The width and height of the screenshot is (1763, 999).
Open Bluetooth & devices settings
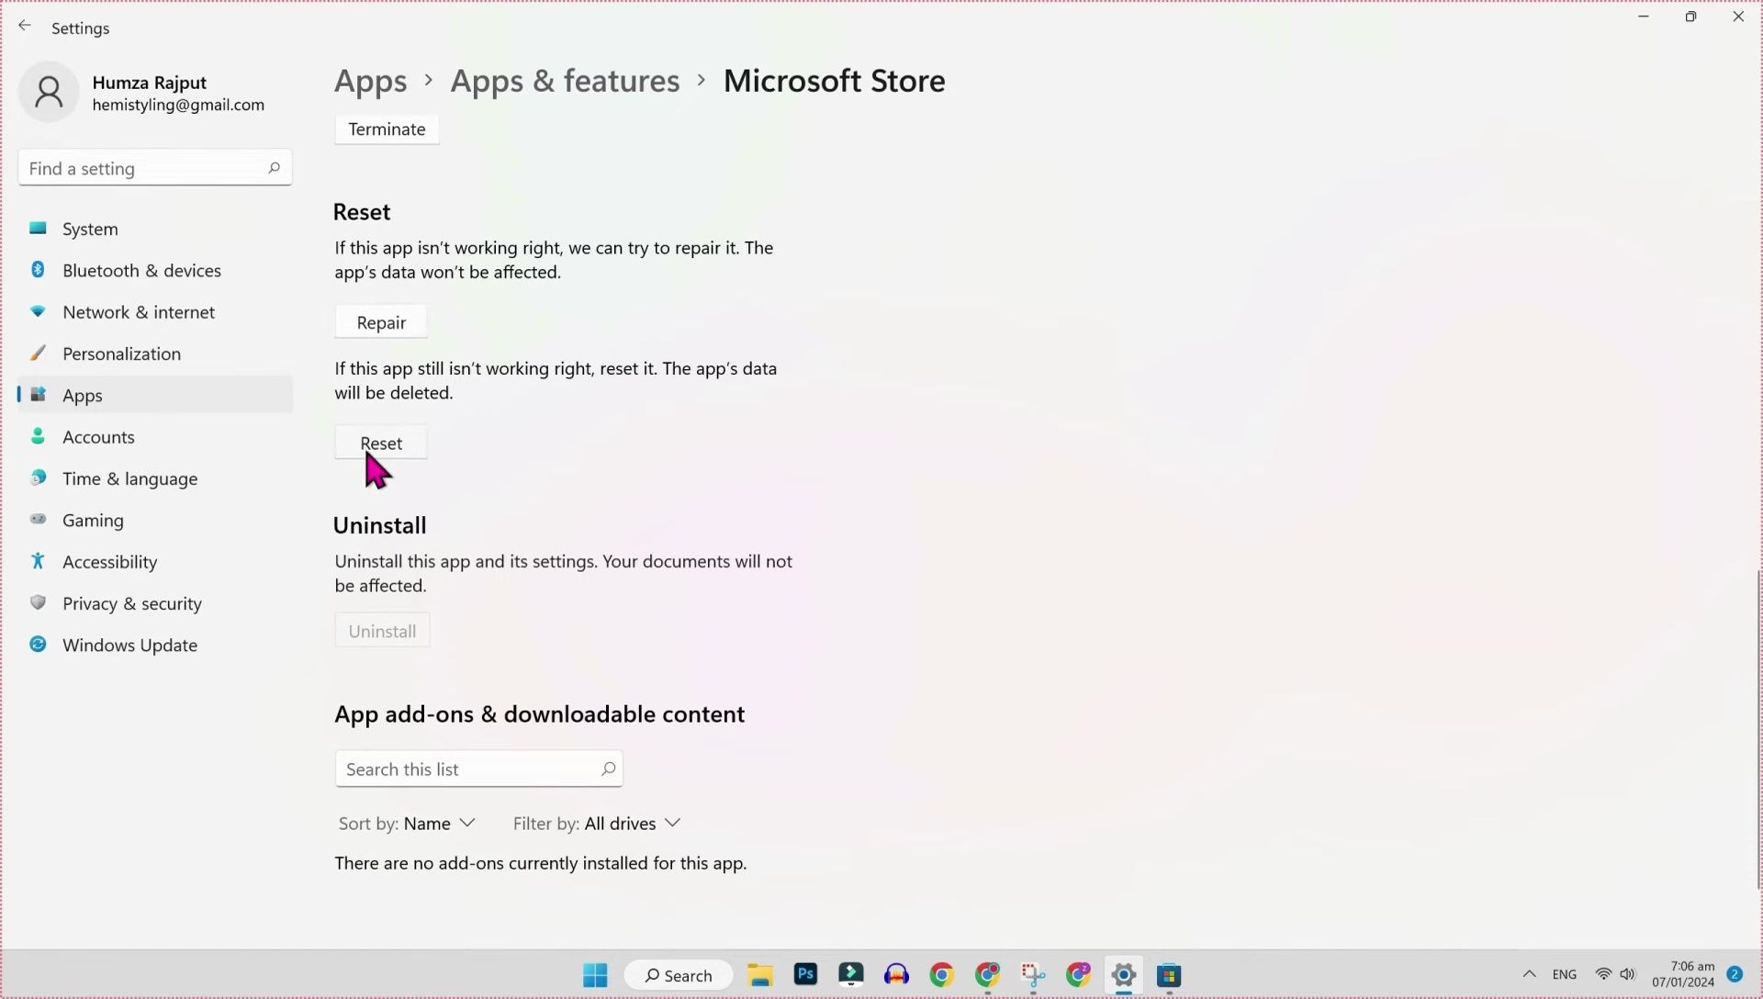tap(155, 270)
